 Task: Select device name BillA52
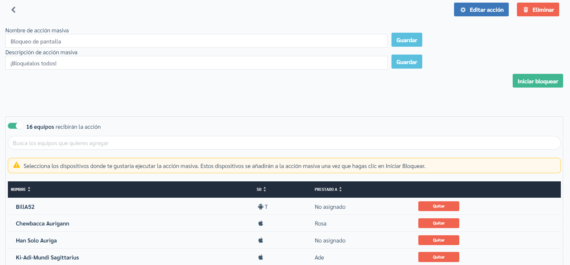click(25, 207)
